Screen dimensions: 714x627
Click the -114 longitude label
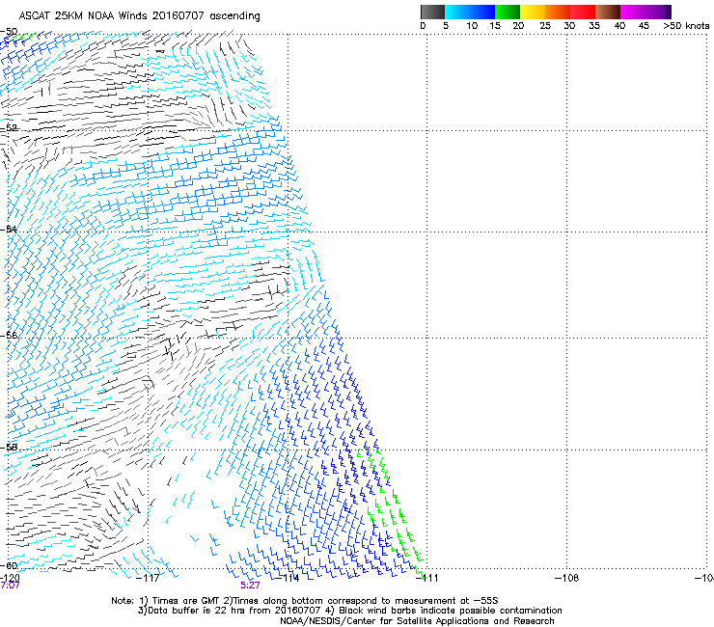click(x=288, y=578)
